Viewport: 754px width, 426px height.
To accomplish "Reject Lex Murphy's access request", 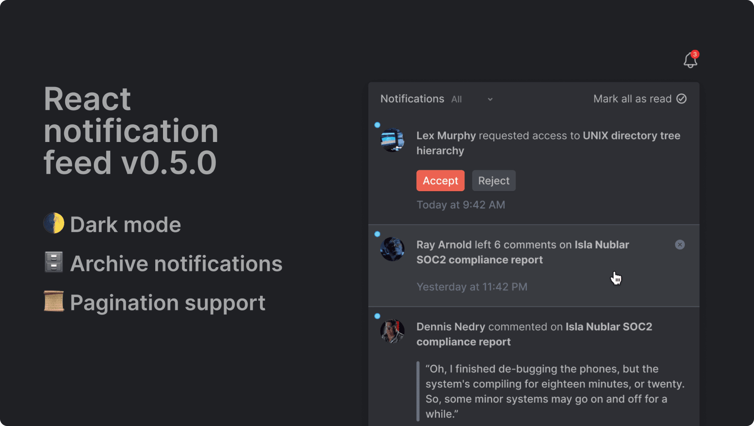I will (x=494, y=181).
